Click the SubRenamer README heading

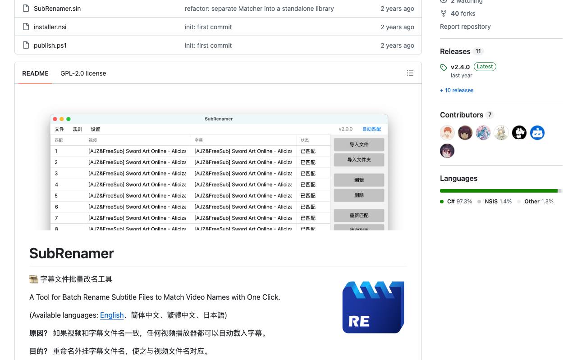(72, 253)
